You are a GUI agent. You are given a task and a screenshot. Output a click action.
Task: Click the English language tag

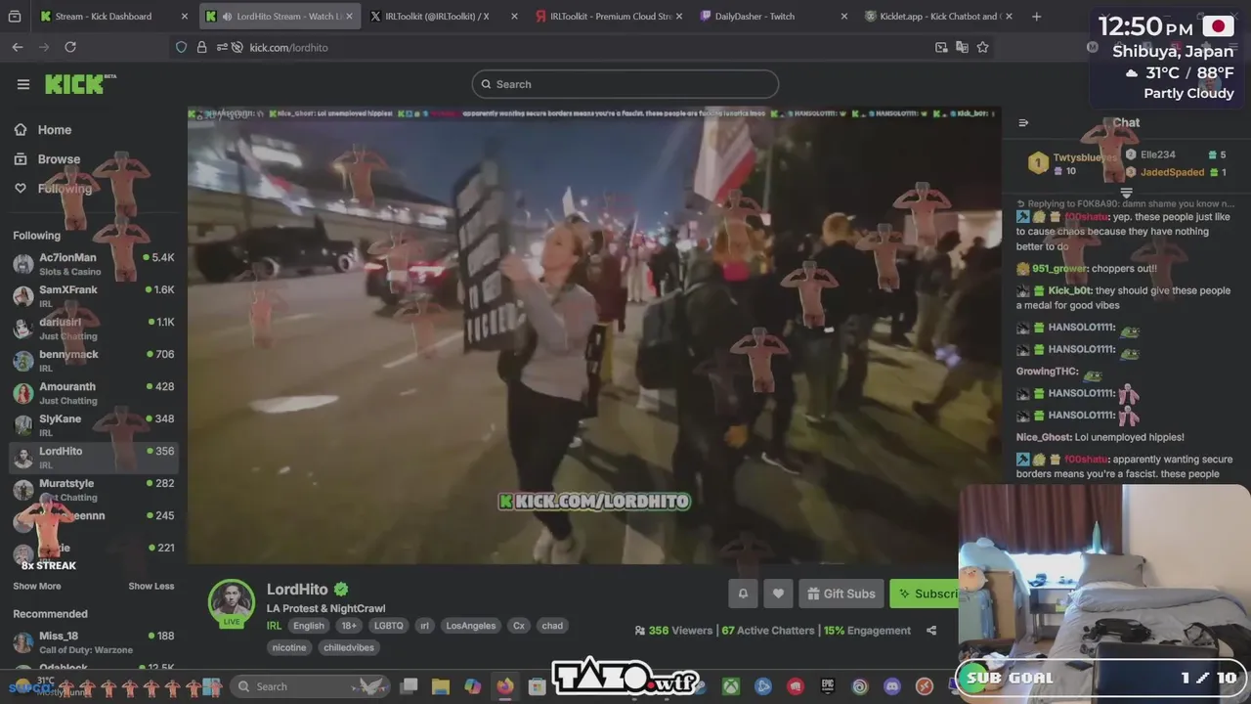[x=308, y=626]
